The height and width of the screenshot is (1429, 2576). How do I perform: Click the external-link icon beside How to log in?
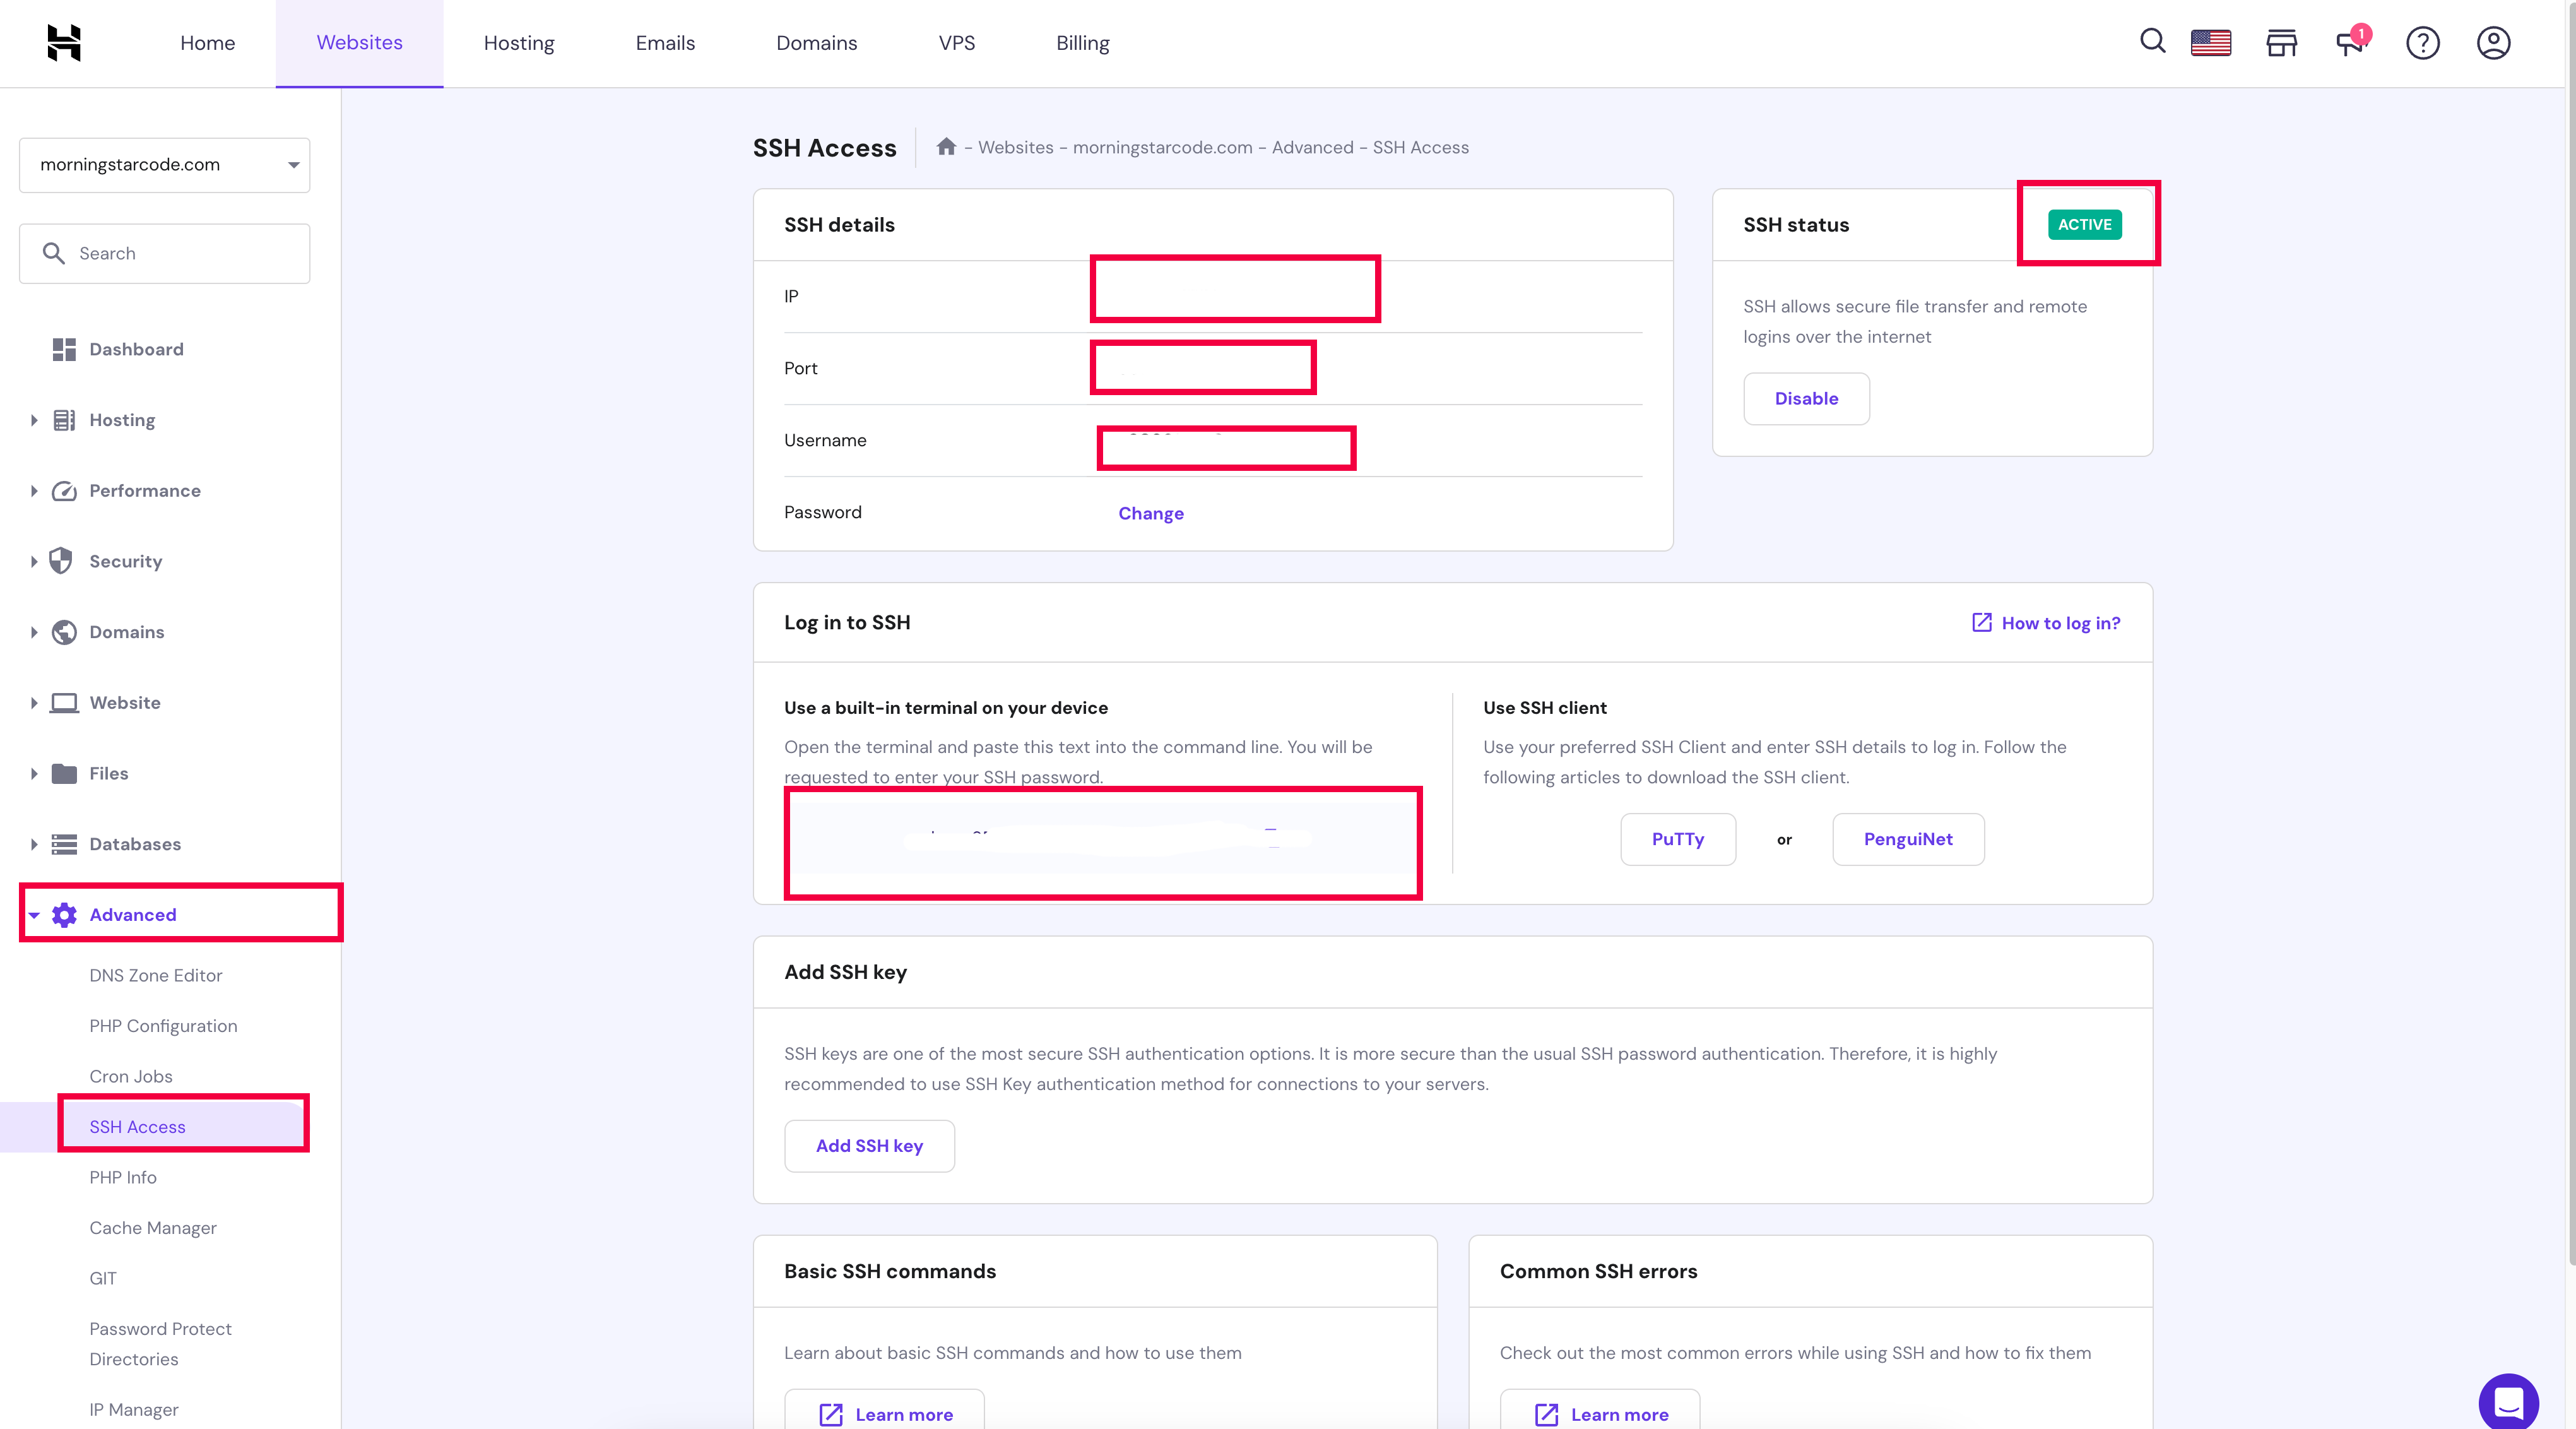(1981, 622)
